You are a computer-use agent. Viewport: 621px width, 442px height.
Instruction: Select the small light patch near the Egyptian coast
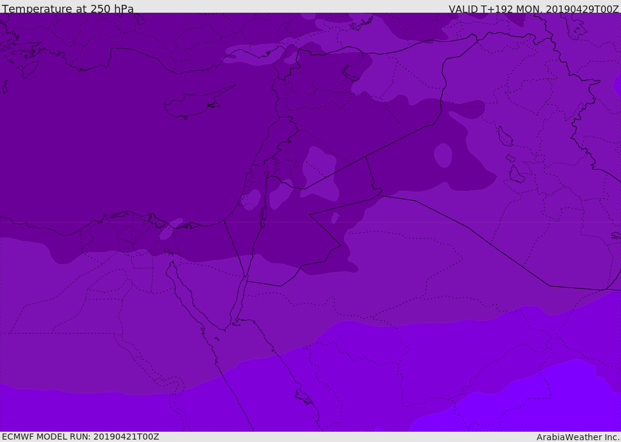coord(170,229)
